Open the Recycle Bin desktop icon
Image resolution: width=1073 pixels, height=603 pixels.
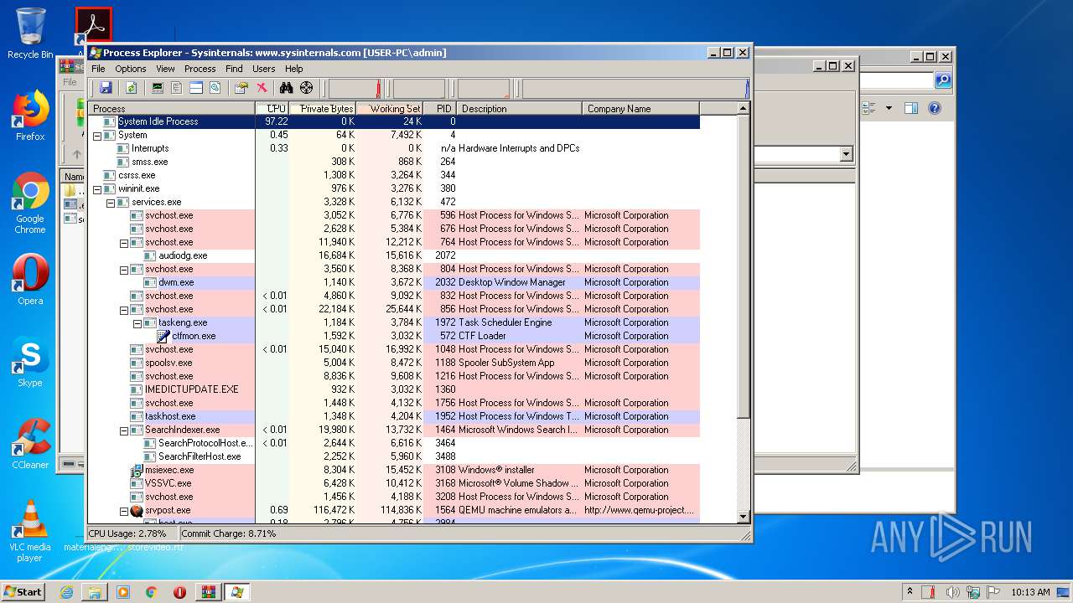[30, 33]
